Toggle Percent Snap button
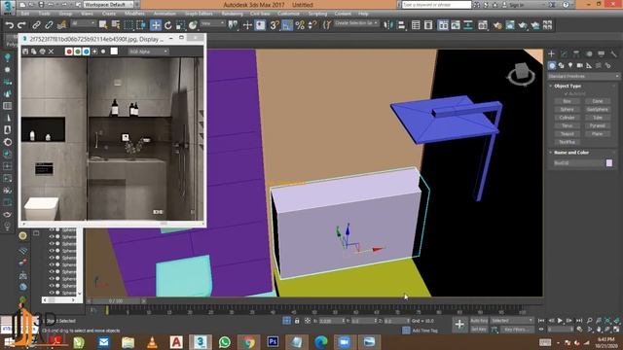Viewport: 623px width, 350px height. point(300,25)
